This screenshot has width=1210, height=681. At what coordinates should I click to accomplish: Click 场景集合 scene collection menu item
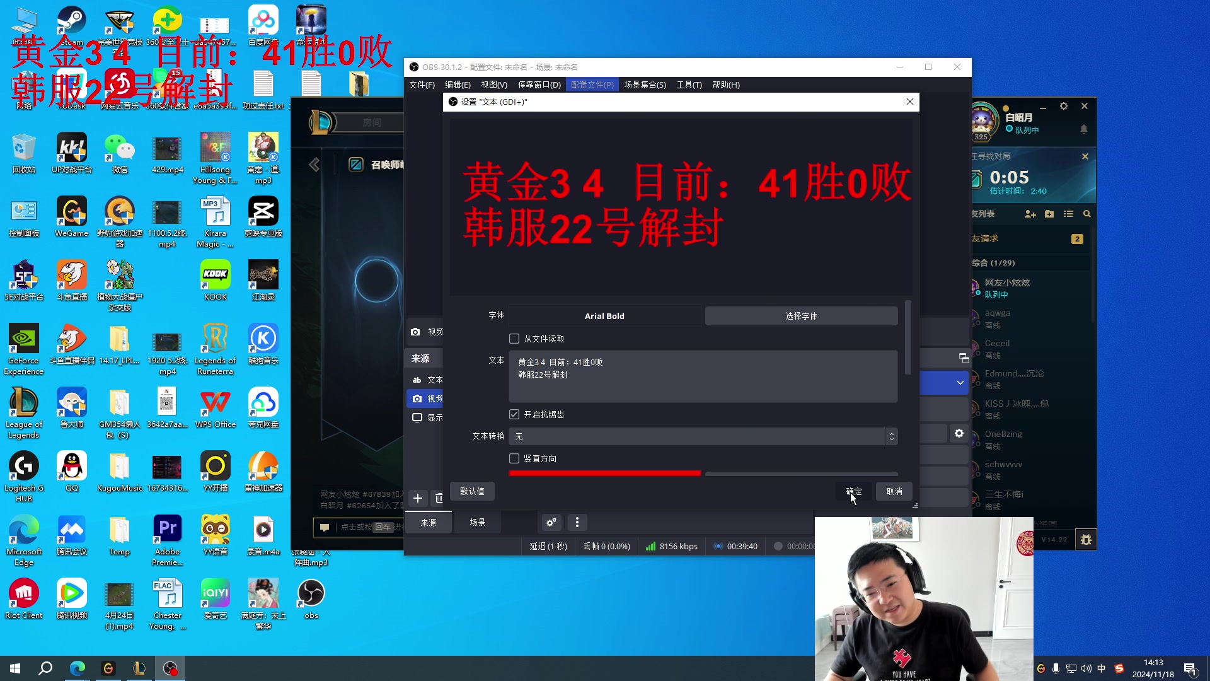(646, 84)
